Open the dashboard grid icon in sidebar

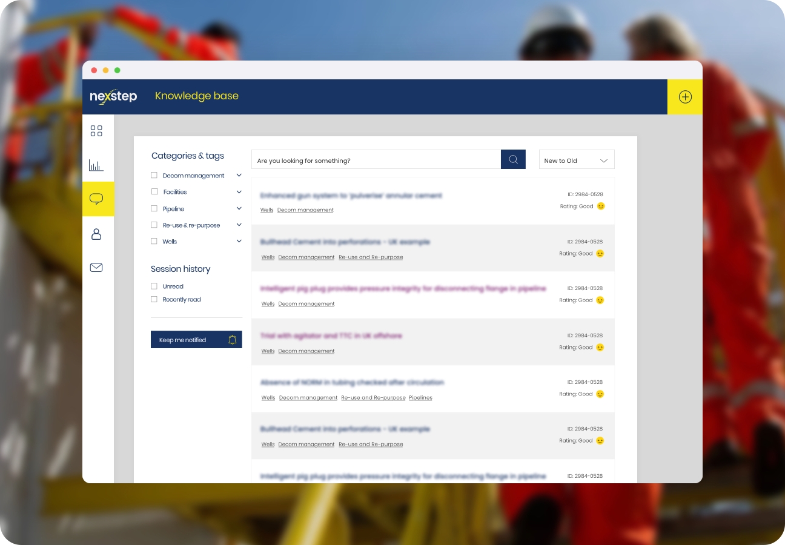point(96,131)
